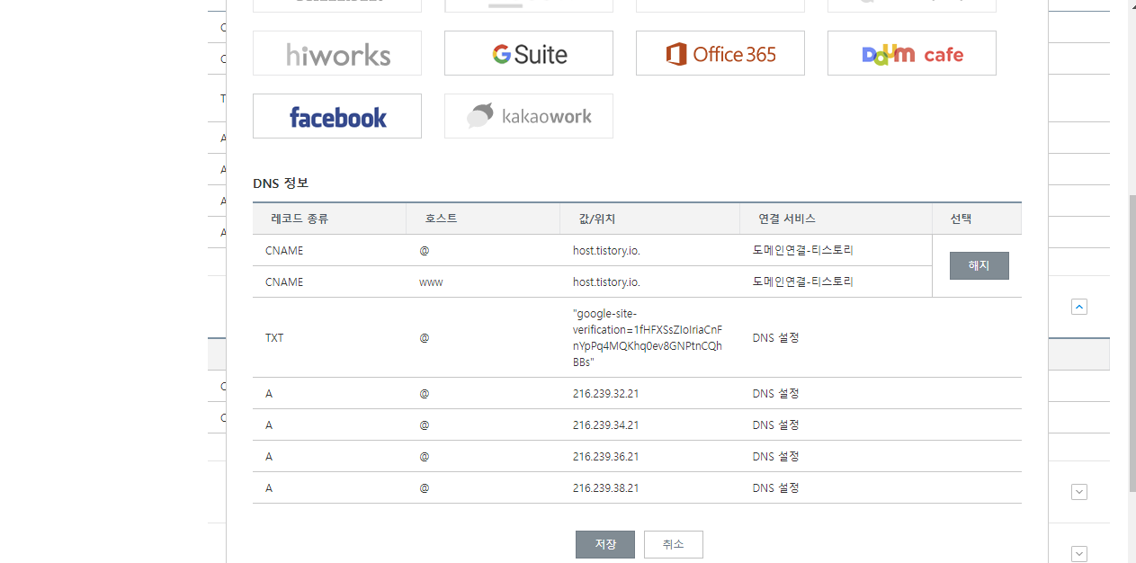Click DNS 설정 in the 216.239.38.21 row
This screenshot has width=1136, height=563.
[776, 487]
